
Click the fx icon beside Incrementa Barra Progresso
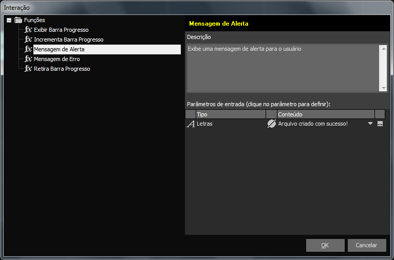click(x=28, y=39)
